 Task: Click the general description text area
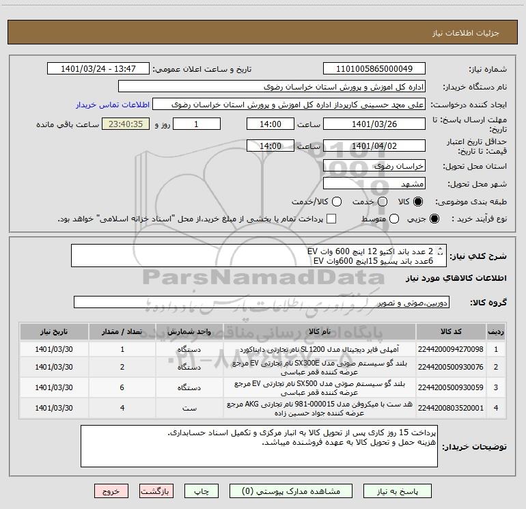pos(259,256)
